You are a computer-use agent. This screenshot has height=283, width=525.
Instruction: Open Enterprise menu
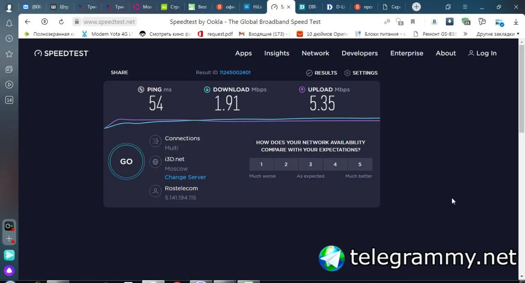(x=406, y=53)
